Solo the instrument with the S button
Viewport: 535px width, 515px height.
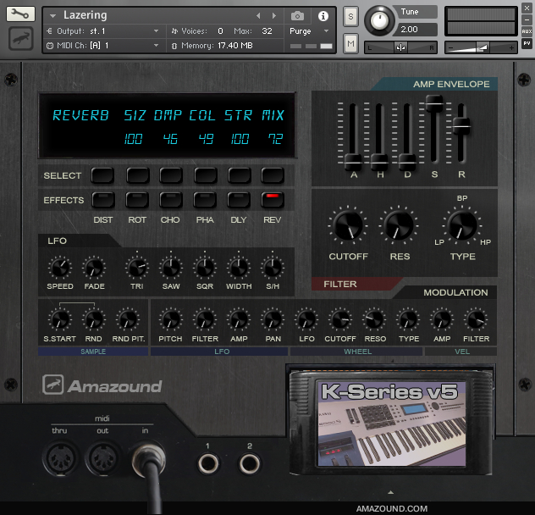click(x=350, y=16)
